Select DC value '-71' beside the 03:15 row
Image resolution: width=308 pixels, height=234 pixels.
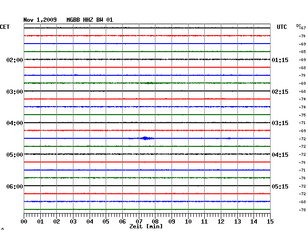[x=302, y=123]
